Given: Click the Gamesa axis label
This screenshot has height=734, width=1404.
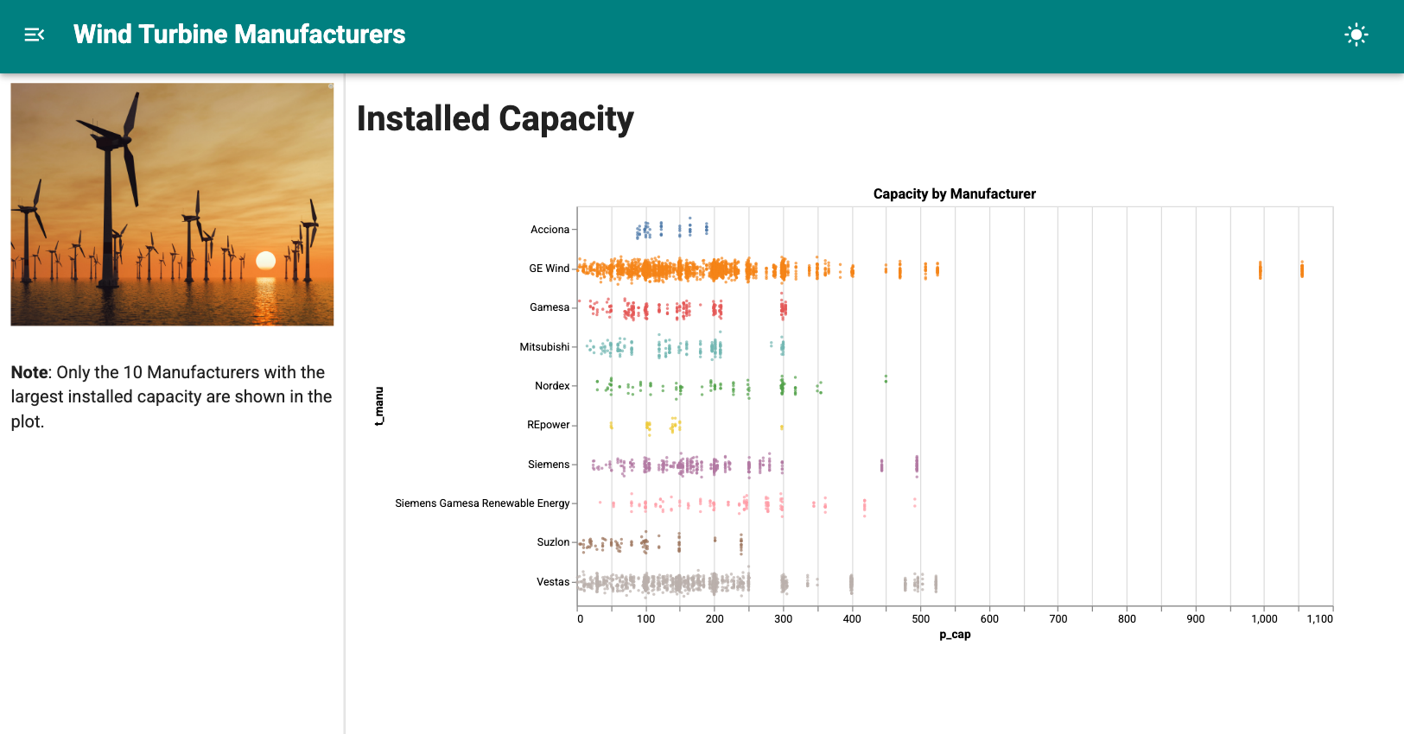Looking at the screenshot, I should click(x=550, y=307).
